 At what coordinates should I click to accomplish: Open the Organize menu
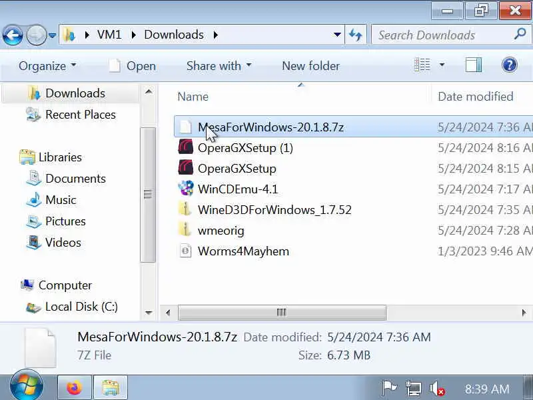(x=47, y=65)
